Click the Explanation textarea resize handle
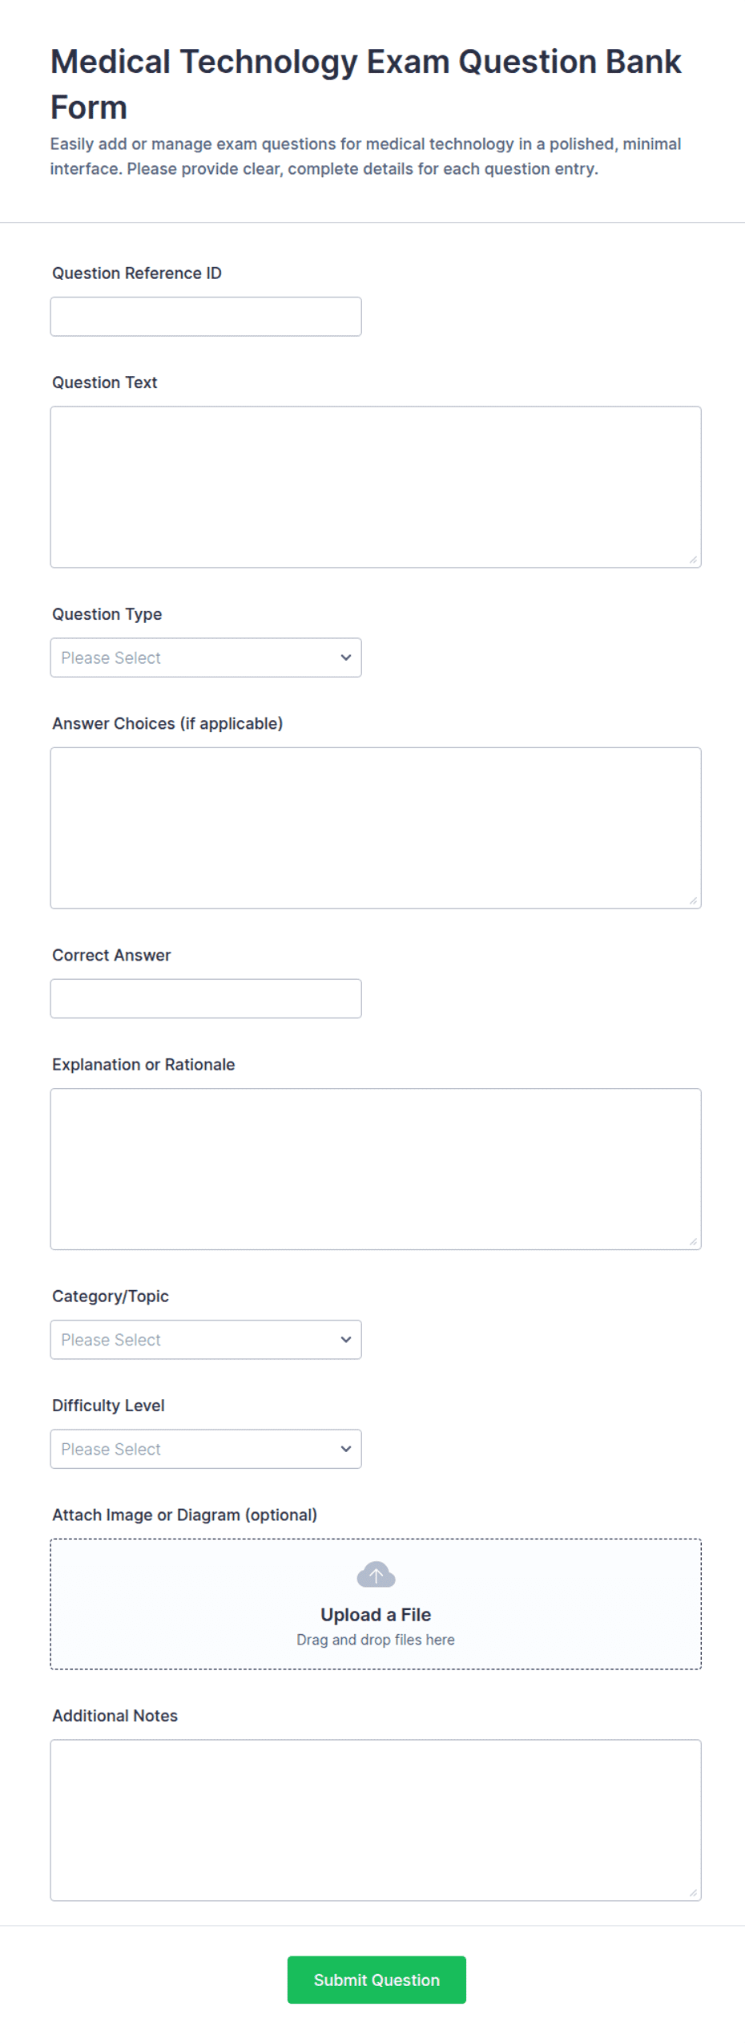The height and width of the screenshot is (2043, 745). (693, 1241)
